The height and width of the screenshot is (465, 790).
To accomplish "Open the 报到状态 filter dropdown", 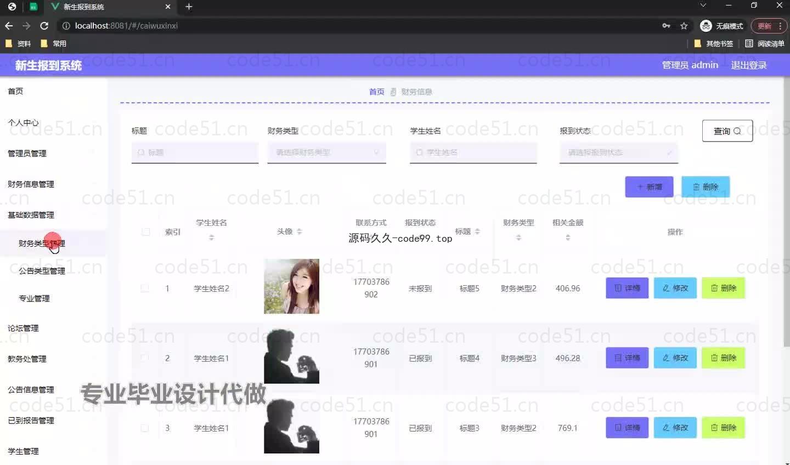I will (x=619, y=152).
